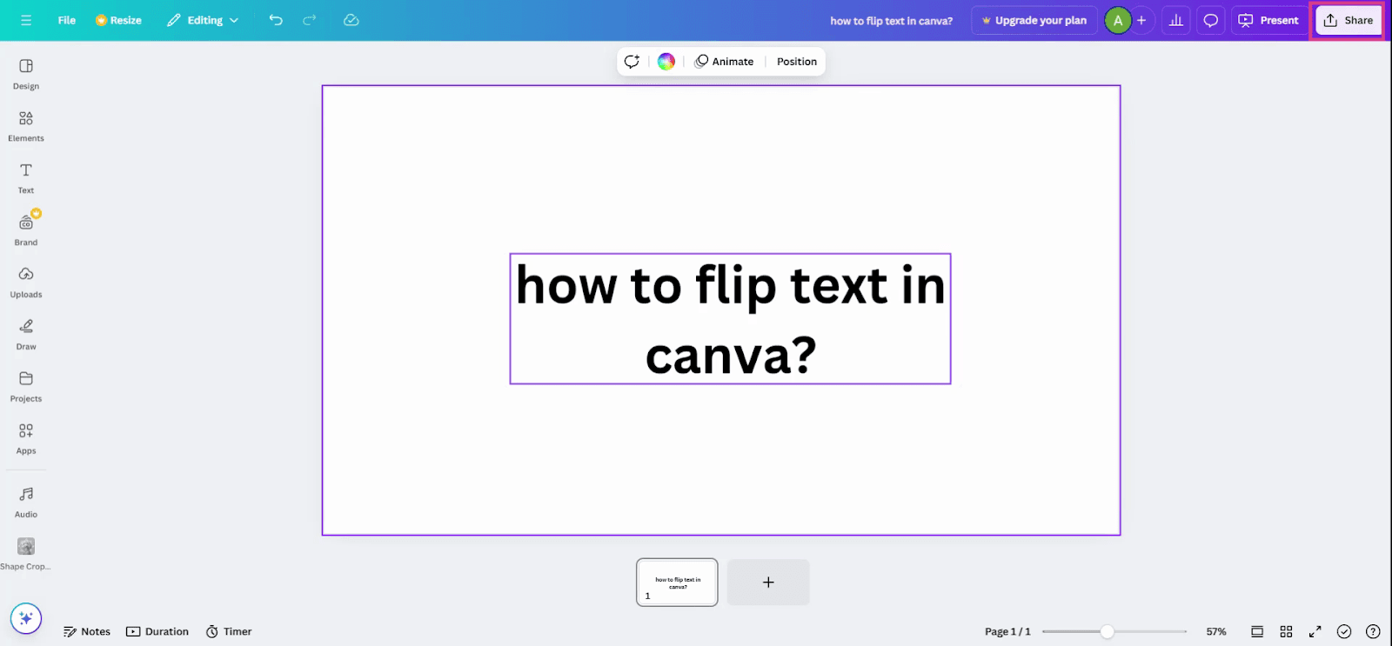
Task: Open the Design side panel
Action: click(26, 74)
